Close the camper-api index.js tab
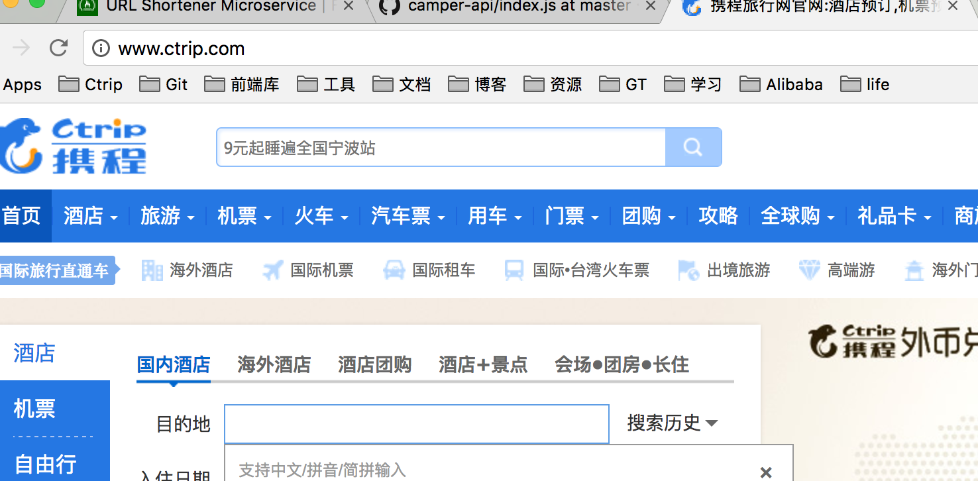This screenshot has height=481, width=978. 651,7
